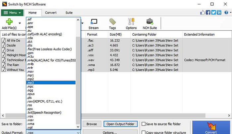Switch to the Suite tab
The width and height of the screenshot is (232, 134).
click(69, 13)
